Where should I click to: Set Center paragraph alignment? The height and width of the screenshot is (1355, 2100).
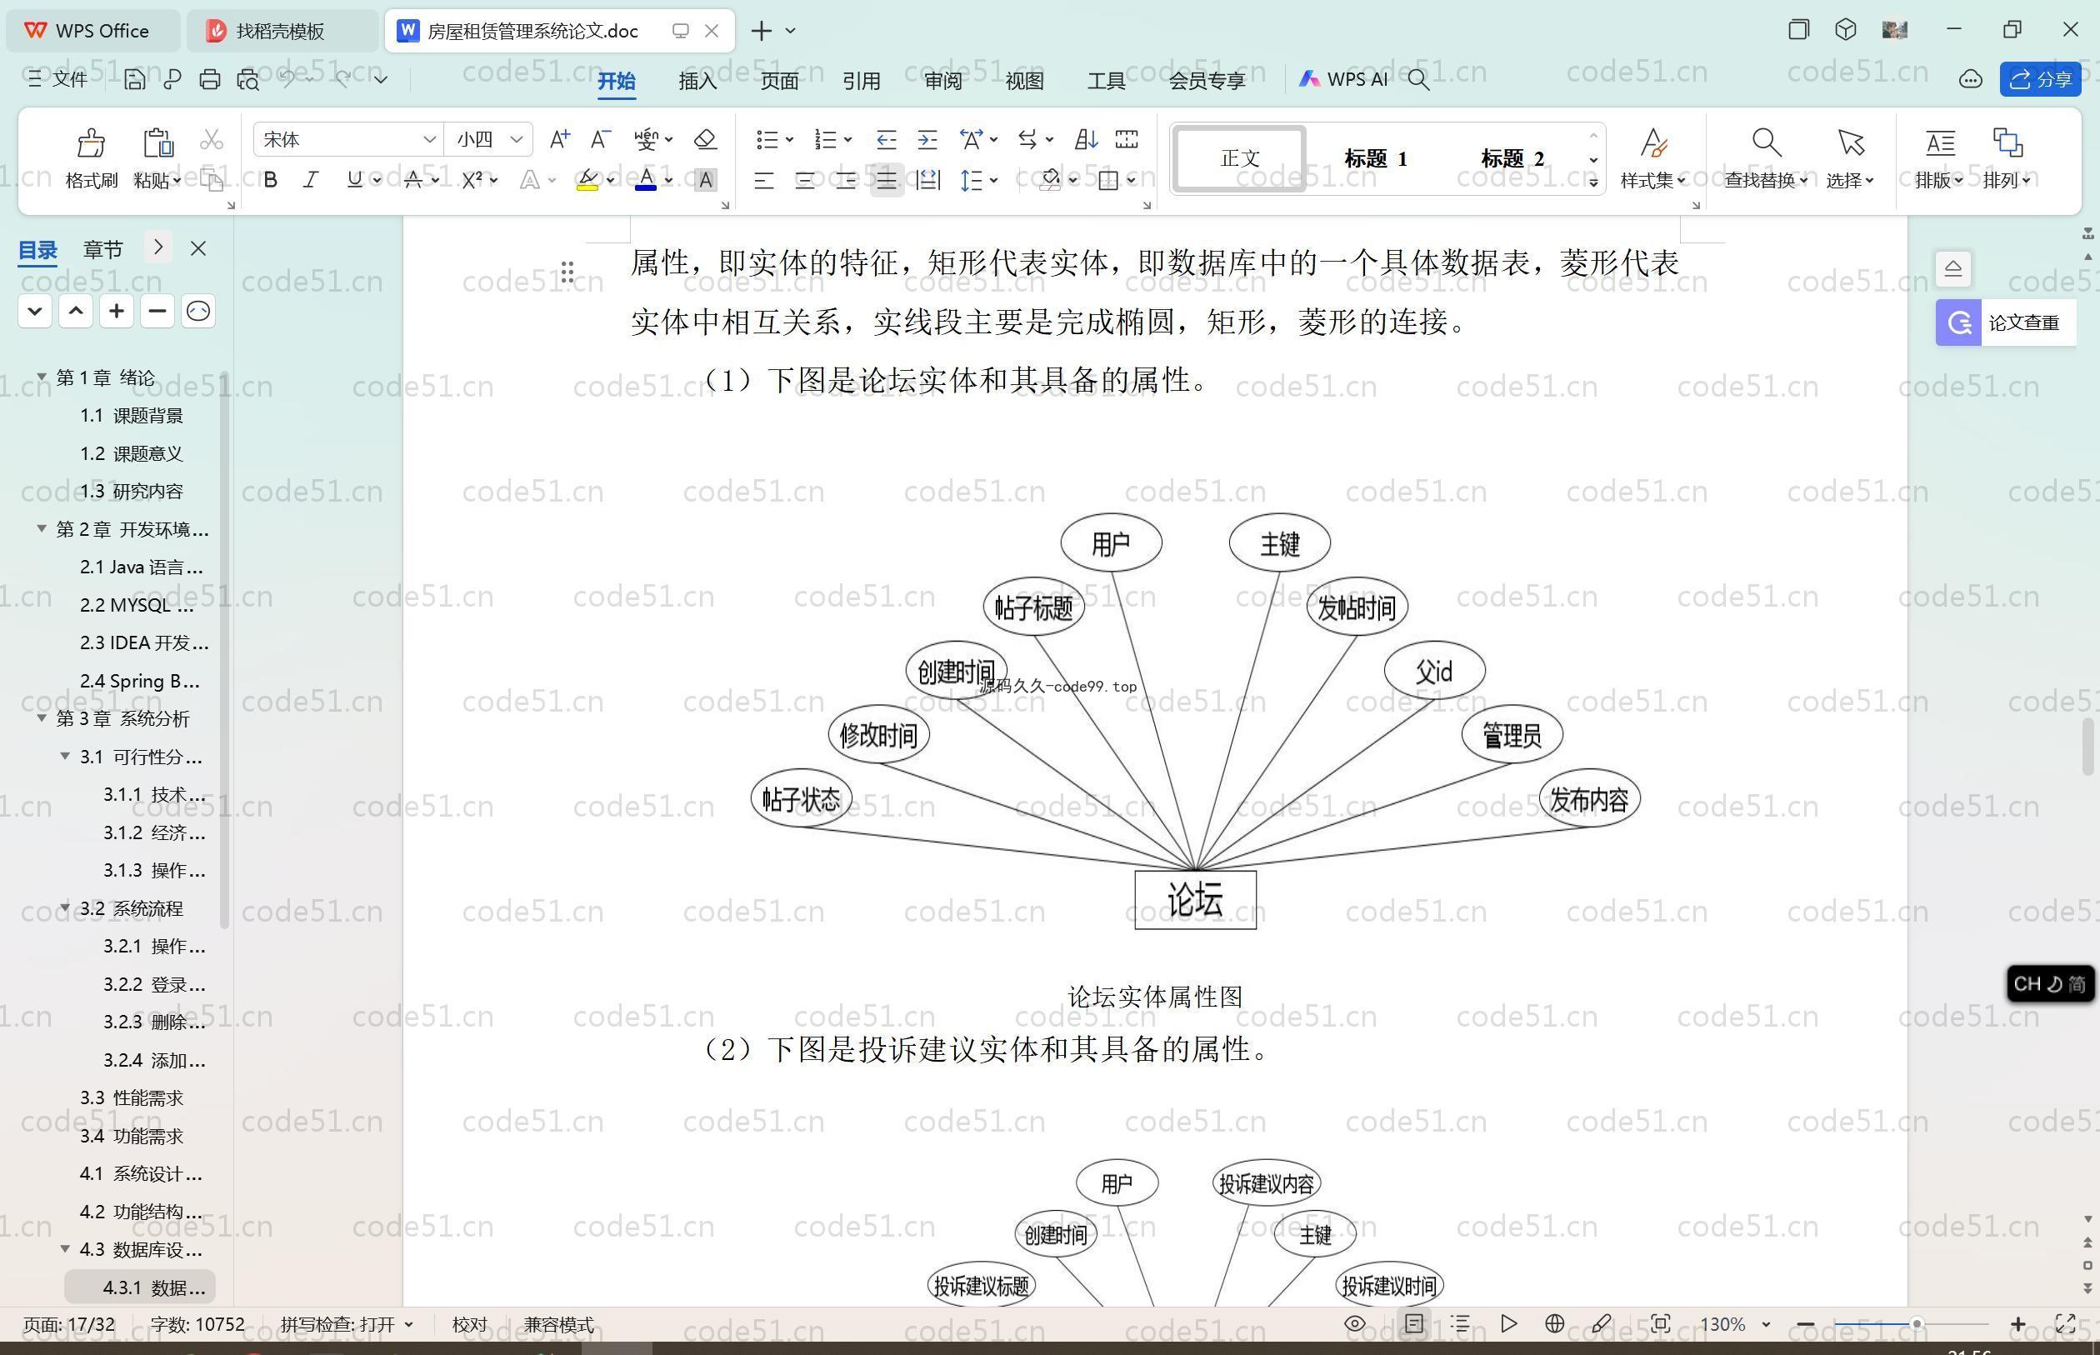pyautogui.click(x=805, y=180)
